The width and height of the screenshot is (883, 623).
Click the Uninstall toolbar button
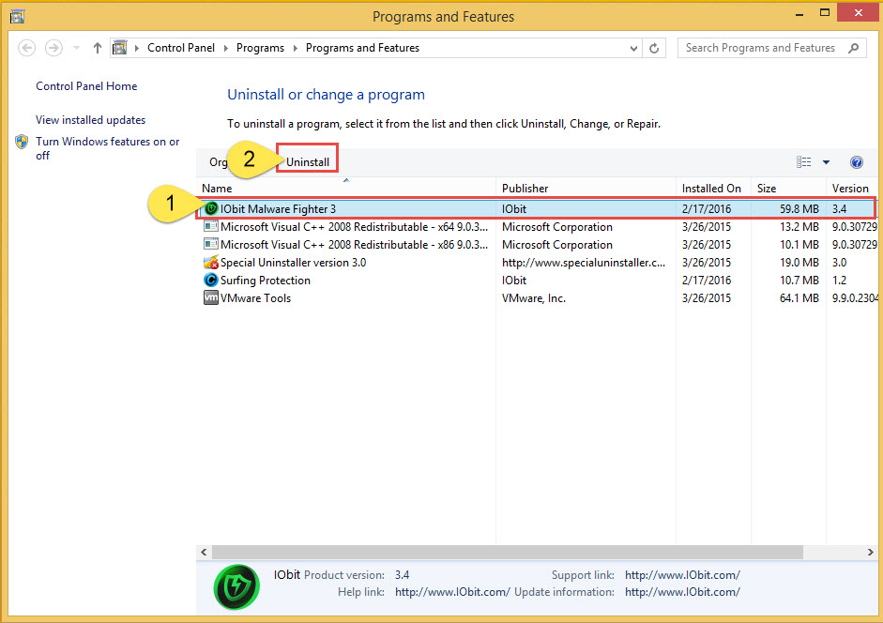pos(308,162)
